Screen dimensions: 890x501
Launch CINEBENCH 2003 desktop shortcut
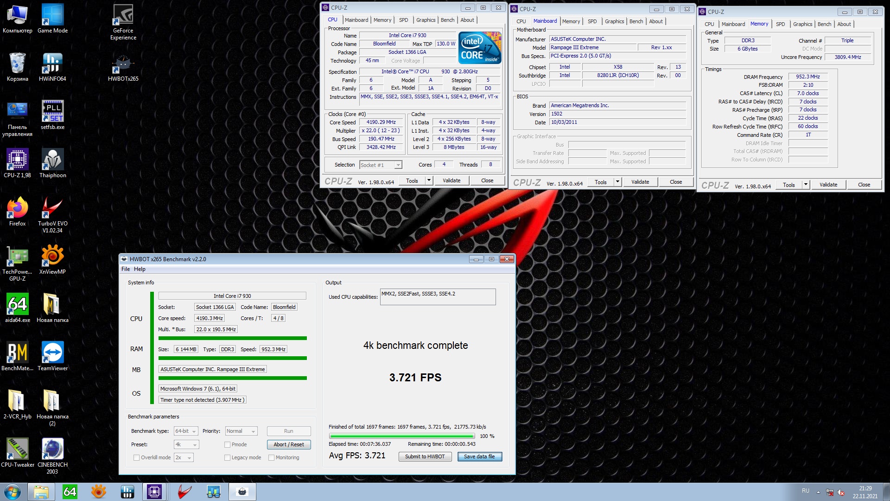tap(52, 456)
